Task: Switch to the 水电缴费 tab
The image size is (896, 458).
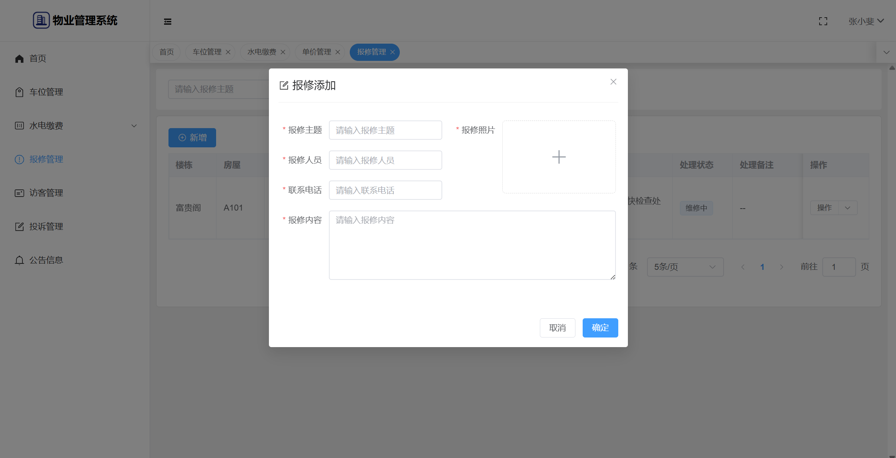Action: [x=262, y=52]
